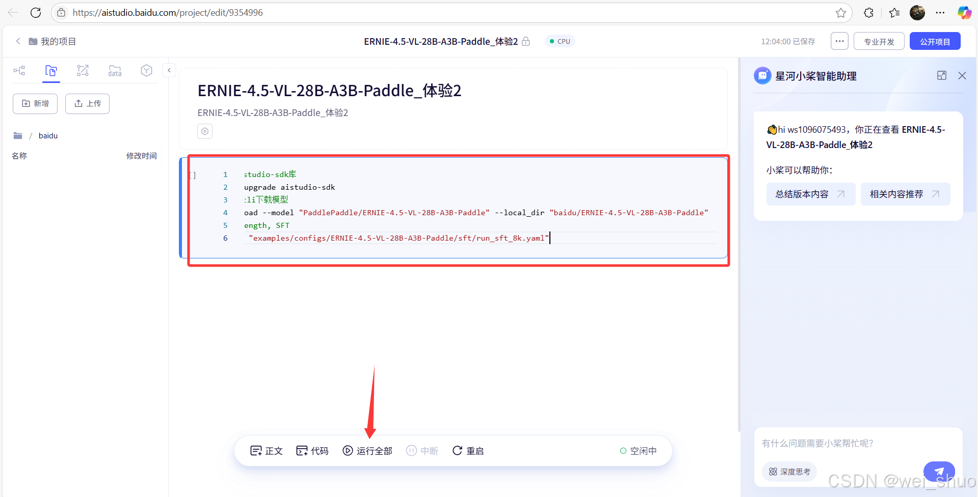
Task: Click the 星河小桨 assistant avatar icon
Action: click(762, 76)
